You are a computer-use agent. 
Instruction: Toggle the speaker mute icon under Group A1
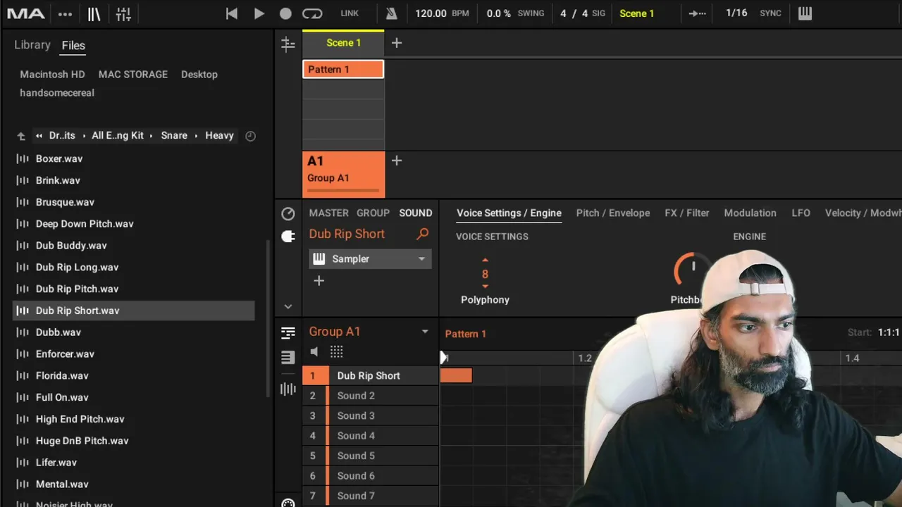click(314, 351)
